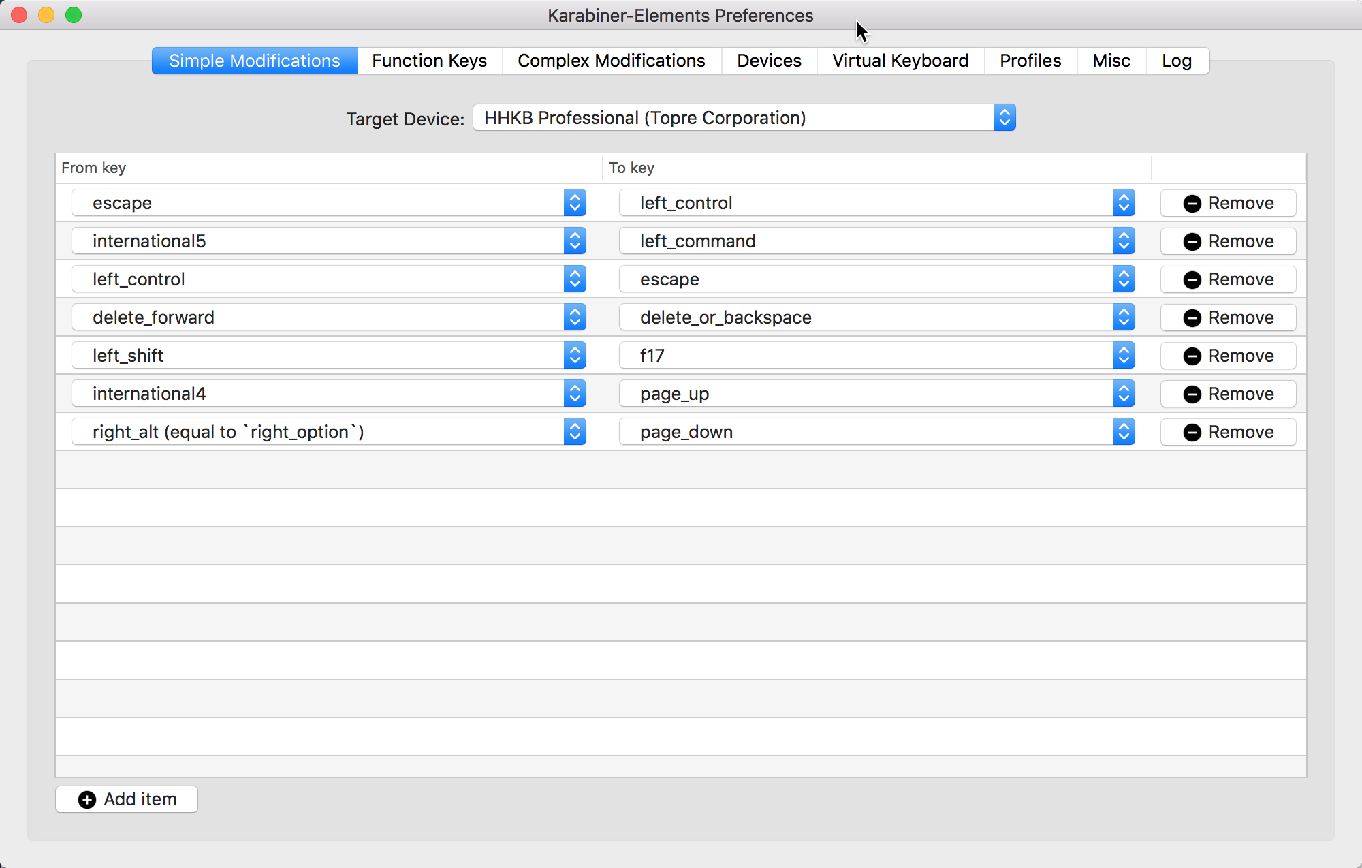Viewport: 1362px width, 868px height.
Task: Click minus icon in left_shift row Remove
Action: (1192, 356)
